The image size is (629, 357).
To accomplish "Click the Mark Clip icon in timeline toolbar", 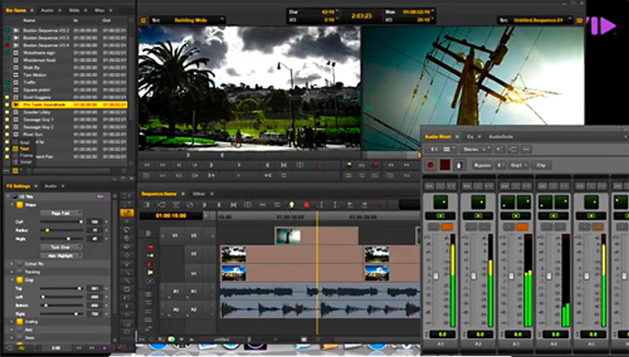I will point(233,205).
